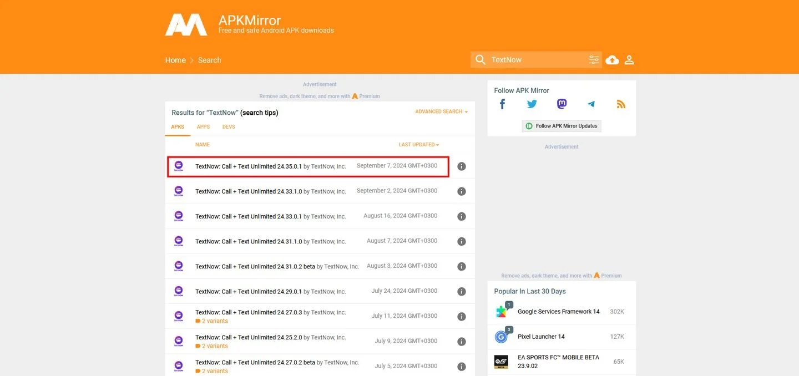Open TextNow: Call + Text Unlimited 24.31.1.0
The image size is (799, 376).
tap(249, 241)
